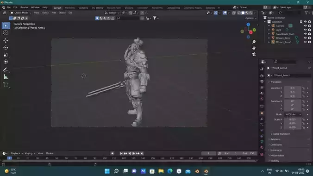The image size is (313, 176).
Task: Click the Location X value field
Action: point(293,88)
